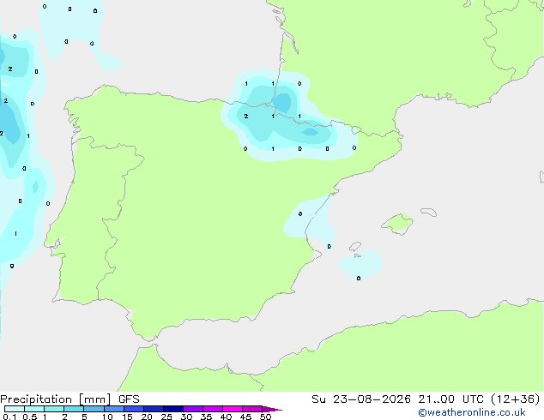Select the 35–40 mm purple swatch

212,409
